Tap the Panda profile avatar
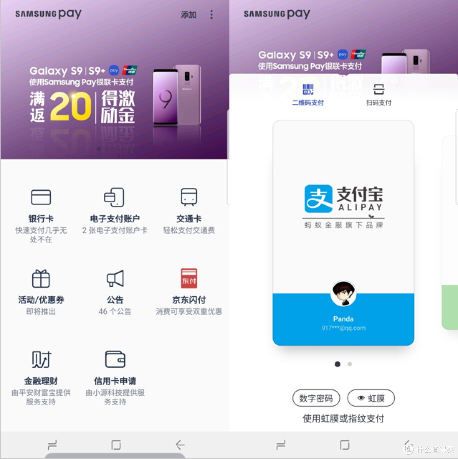The width and height of the screenshot is (458, 459). pyautogui.click(x=343, y=294)
